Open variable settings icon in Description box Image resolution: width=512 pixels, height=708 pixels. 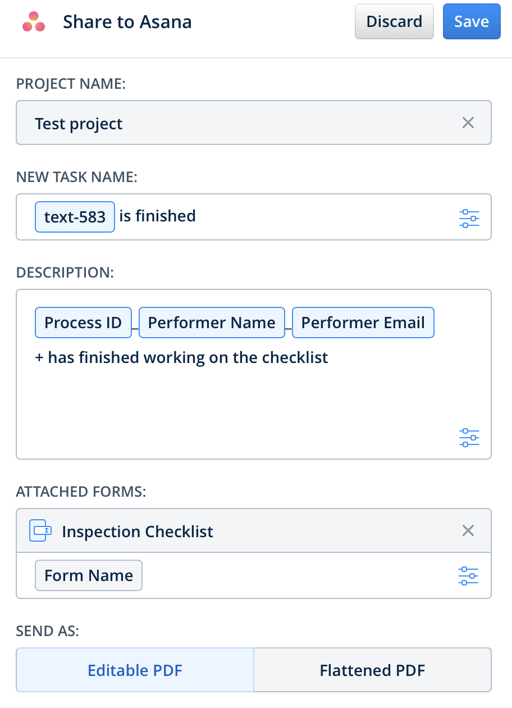(469, 437)
